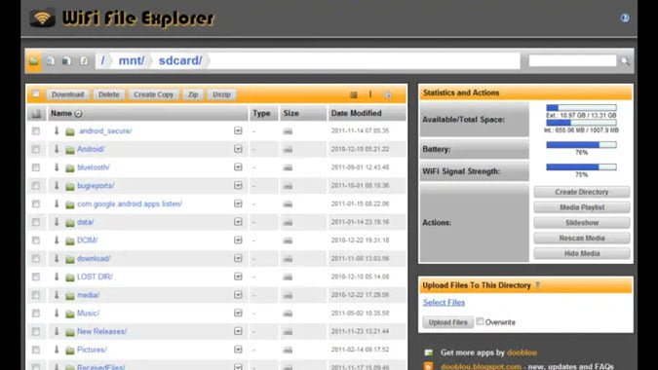Viewport: 658px width, 370px height.
Task: Open dropdown arrow for .android_secure row
Action: pos(238,130)
